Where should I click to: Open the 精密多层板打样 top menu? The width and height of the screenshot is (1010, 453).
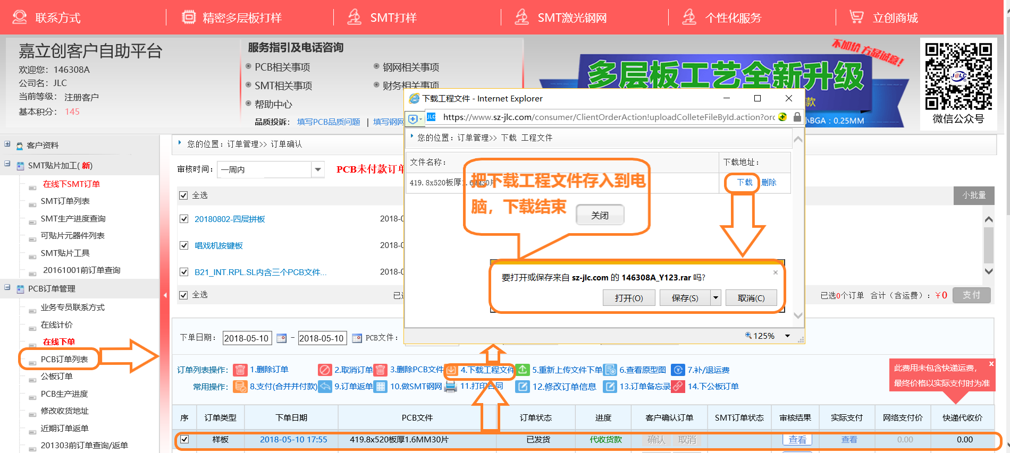pos(242,18)
